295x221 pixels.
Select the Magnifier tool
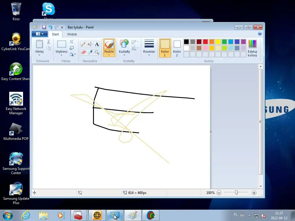97,52
